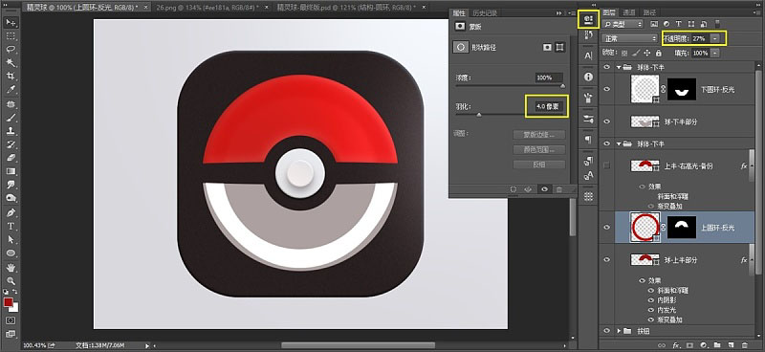Select the Pen tool
Screen dimensions: 765x352
click(x=11, y=213)
